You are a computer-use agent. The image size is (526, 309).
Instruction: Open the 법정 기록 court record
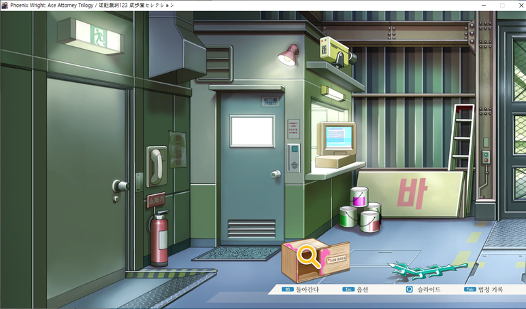click(x=483, y=289)
